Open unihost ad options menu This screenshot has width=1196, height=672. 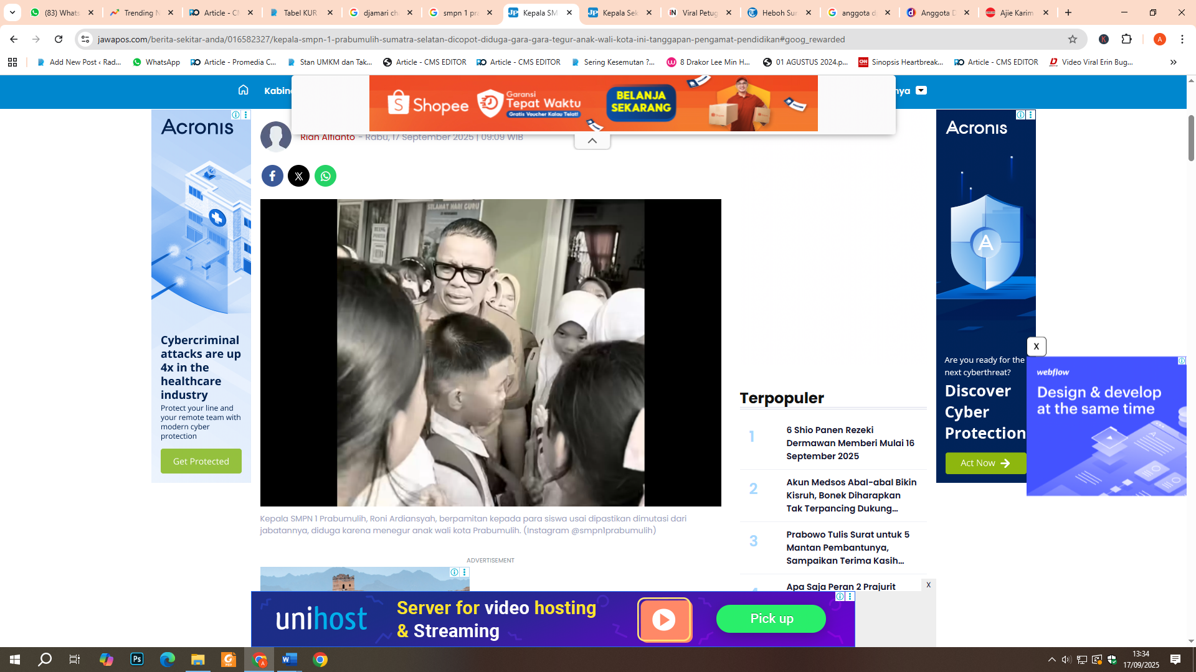(850, 597)
